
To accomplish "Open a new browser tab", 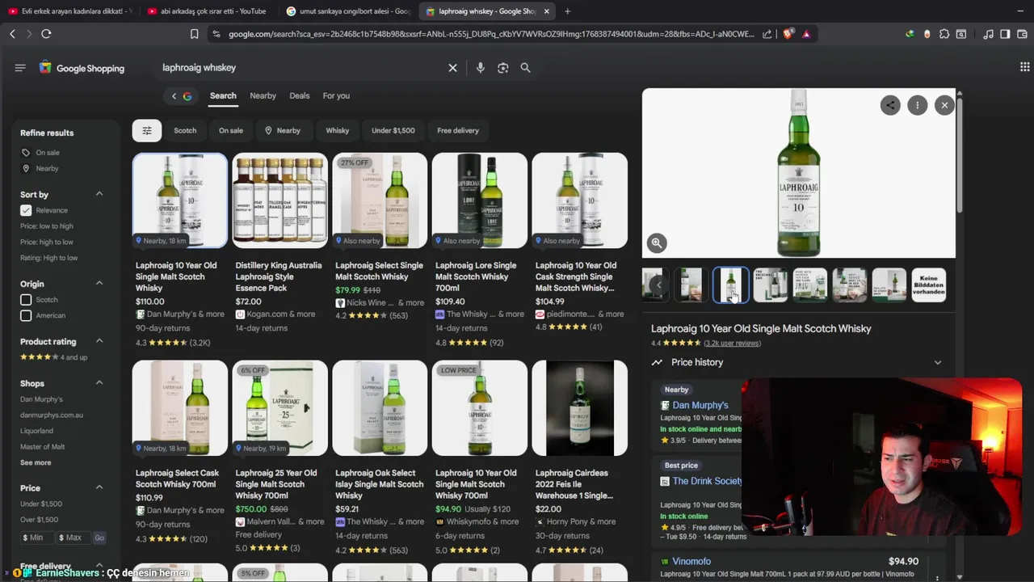I will click(x=567, y=11).
